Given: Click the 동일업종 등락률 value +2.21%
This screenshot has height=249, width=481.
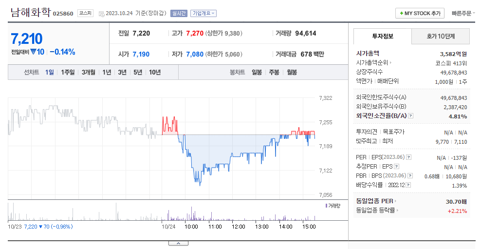Looking at the screenshot, I should coord(457,211).
